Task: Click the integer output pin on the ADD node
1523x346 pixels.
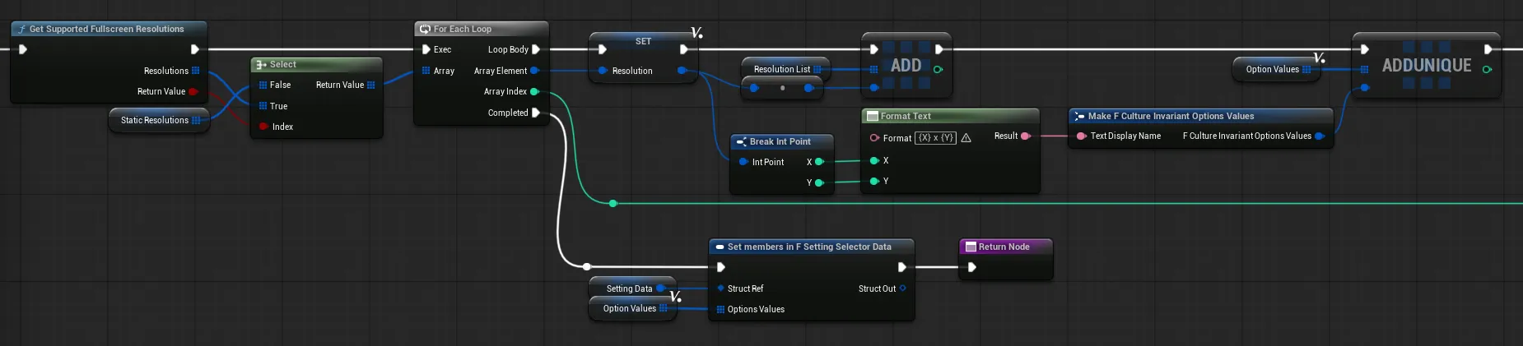Action: click(x=938, y=70)
